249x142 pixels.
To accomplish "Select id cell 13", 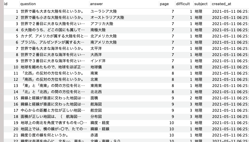I will point(16,86).
